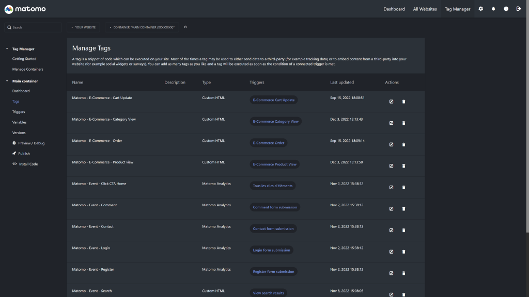Open the Main container Dashboard sidebar item

pos(21,91)
